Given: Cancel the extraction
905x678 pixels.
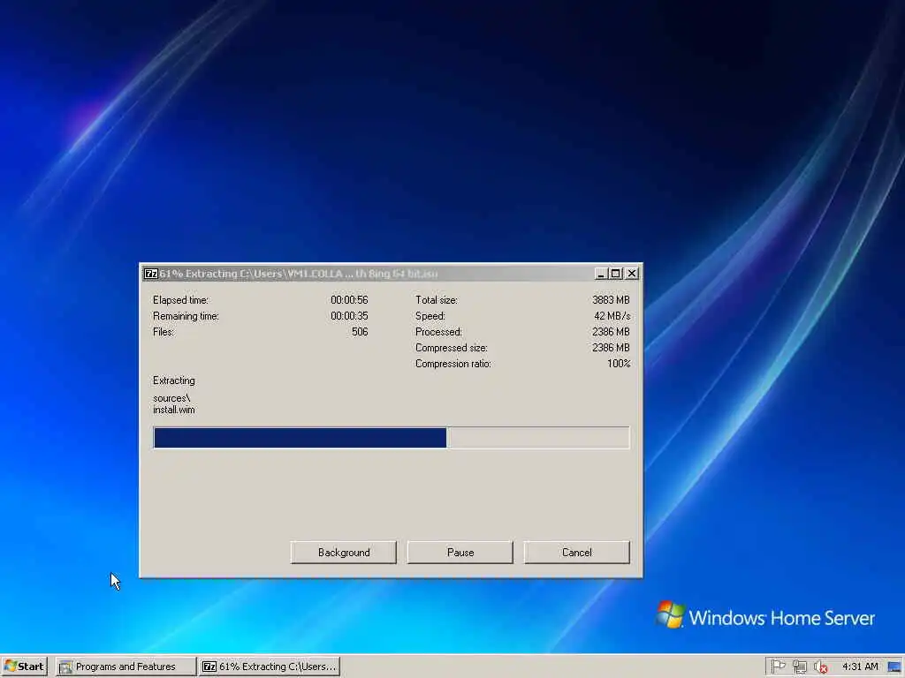Looking at the screenshot, I should coord(576,553).
